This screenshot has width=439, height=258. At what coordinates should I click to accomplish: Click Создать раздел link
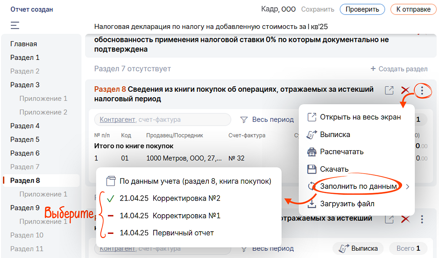(x=399, y=69)
